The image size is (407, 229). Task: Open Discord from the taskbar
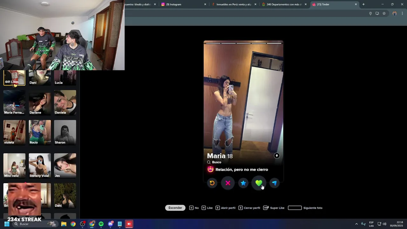click(x=110, y=224)
